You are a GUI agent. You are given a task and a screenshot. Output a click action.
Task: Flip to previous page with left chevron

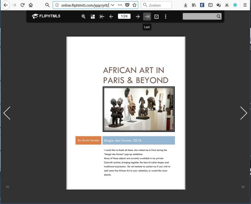coord(7,113)
